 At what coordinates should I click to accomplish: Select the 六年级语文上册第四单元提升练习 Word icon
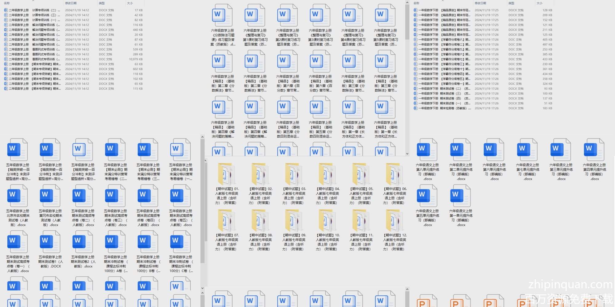(594, 150)
